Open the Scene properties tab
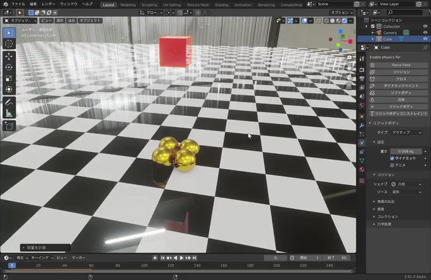The width and height of the screenshot is (431, 280). pos(362,96)
